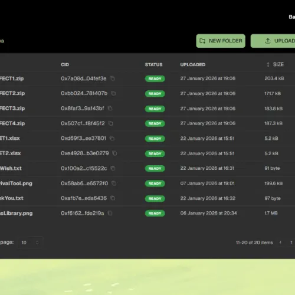Copy CID 0x8faf3...9a143bf

pyautogui.click(x=110, y=108)
